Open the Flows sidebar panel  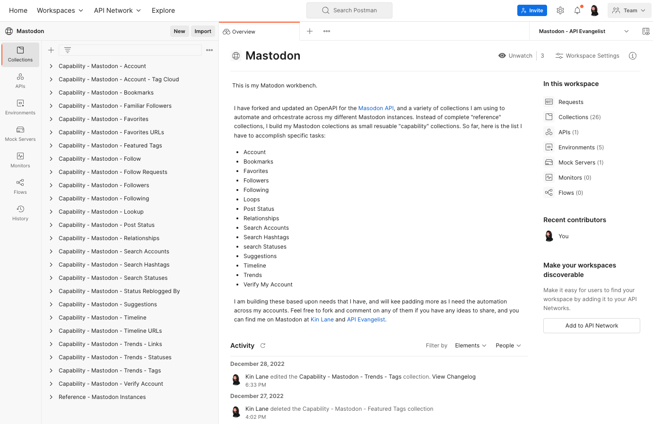click(20, 187)
